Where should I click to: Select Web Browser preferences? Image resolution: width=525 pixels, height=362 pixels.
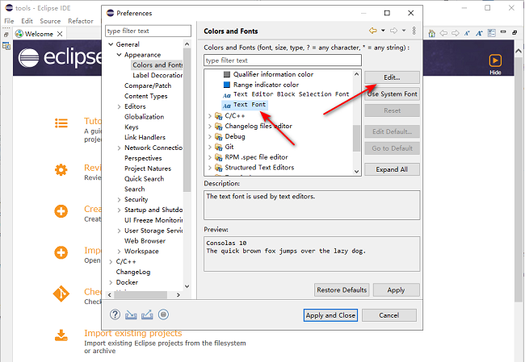coord(145,241)
